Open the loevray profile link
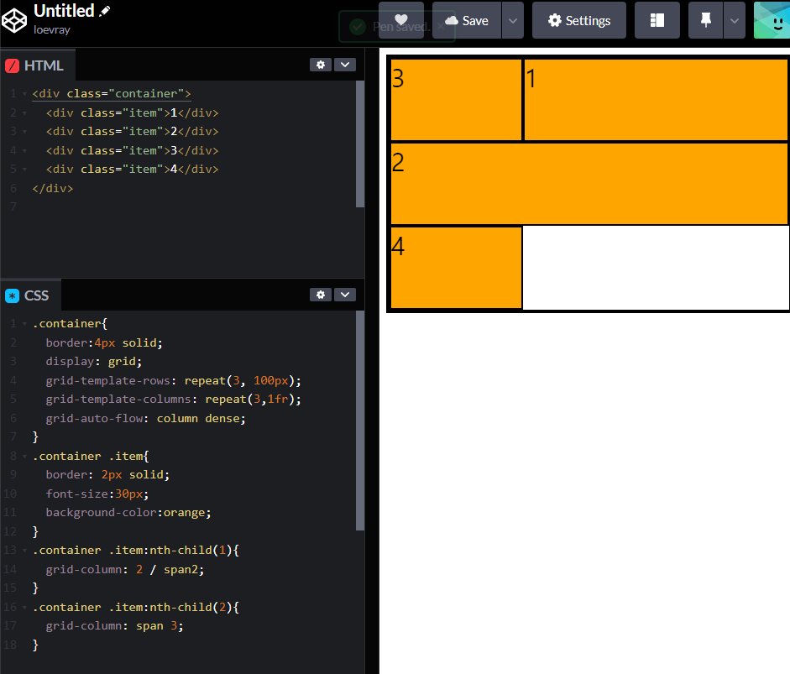 [x=51, y=29]
